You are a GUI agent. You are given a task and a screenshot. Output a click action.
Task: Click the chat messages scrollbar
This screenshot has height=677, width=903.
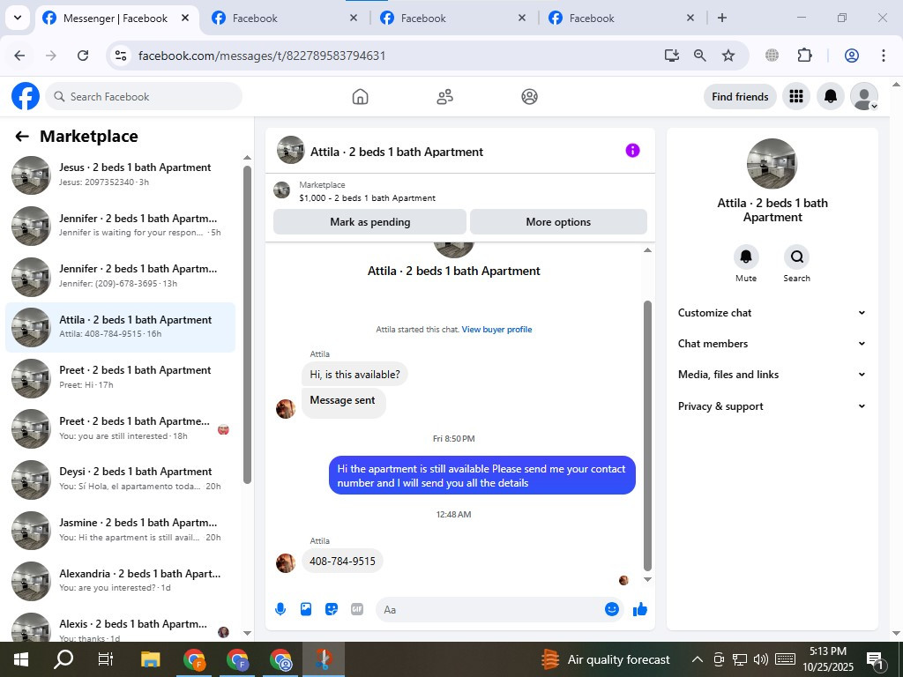647,435
